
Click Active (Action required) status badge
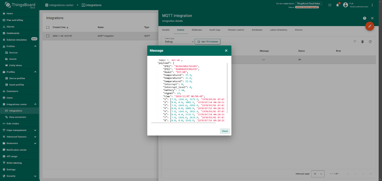click(307, 7)
